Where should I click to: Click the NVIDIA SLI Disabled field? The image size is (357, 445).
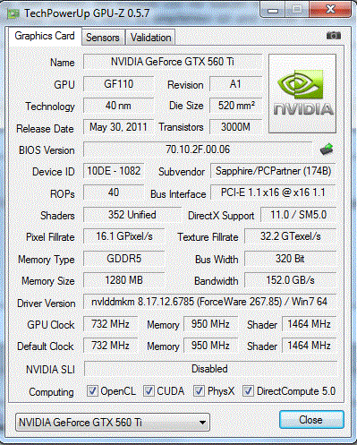tap(210, 369)
